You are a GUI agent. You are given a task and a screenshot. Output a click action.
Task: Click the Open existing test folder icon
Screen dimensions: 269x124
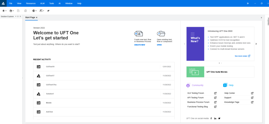(x=161, y=34)
